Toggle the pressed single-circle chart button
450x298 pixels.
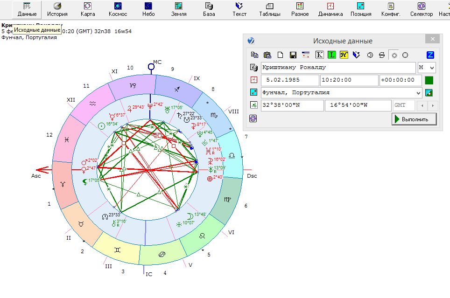394,55
